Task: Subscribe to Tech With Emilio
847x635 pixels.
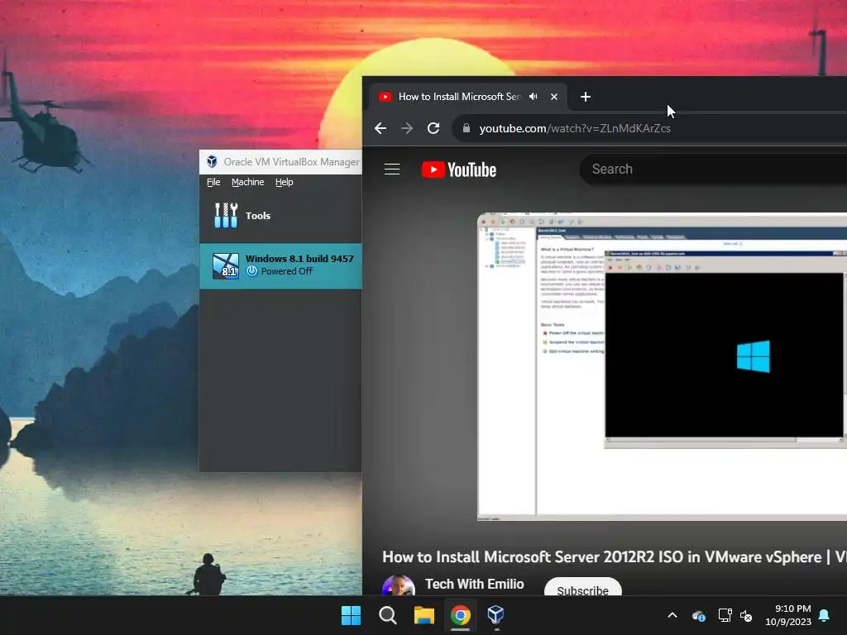Action: click(x=582, y=588)
